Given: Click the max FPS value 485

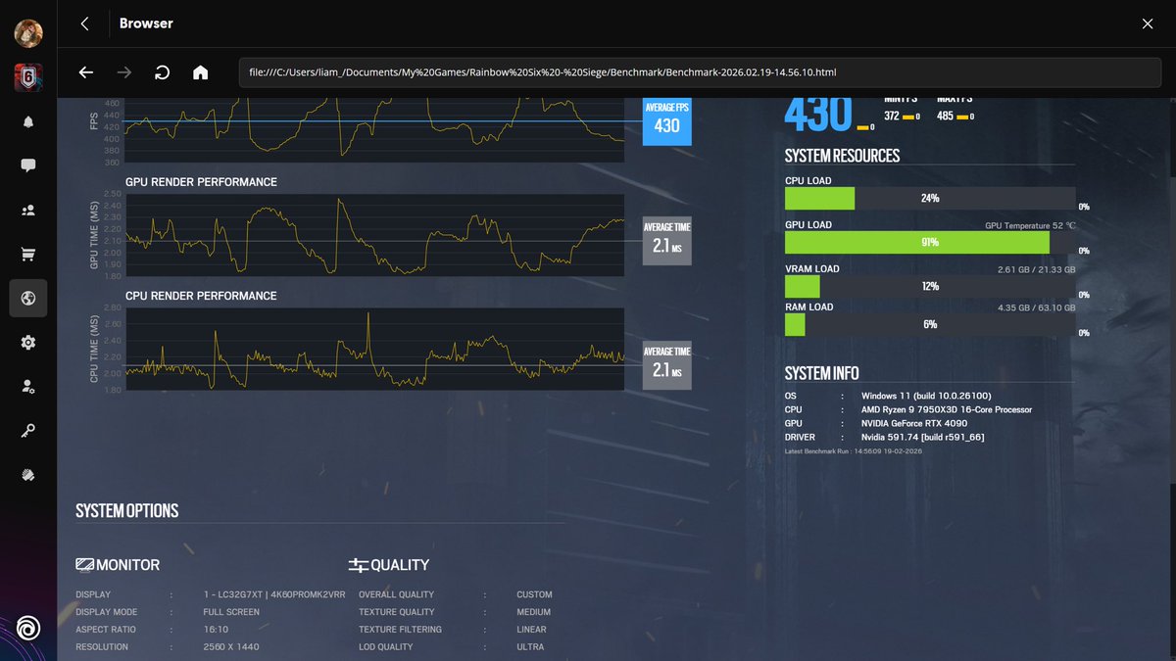Looking at the screenshot, I should click(945, 116).
